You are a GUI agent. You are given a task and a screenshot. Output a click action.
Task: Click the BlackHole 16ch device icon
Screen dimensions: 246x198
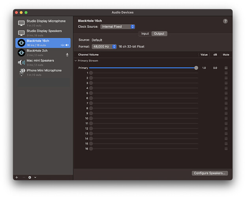21,43
